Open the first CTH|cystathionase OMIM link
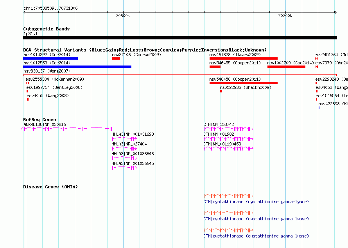 (x=256, y=202)
